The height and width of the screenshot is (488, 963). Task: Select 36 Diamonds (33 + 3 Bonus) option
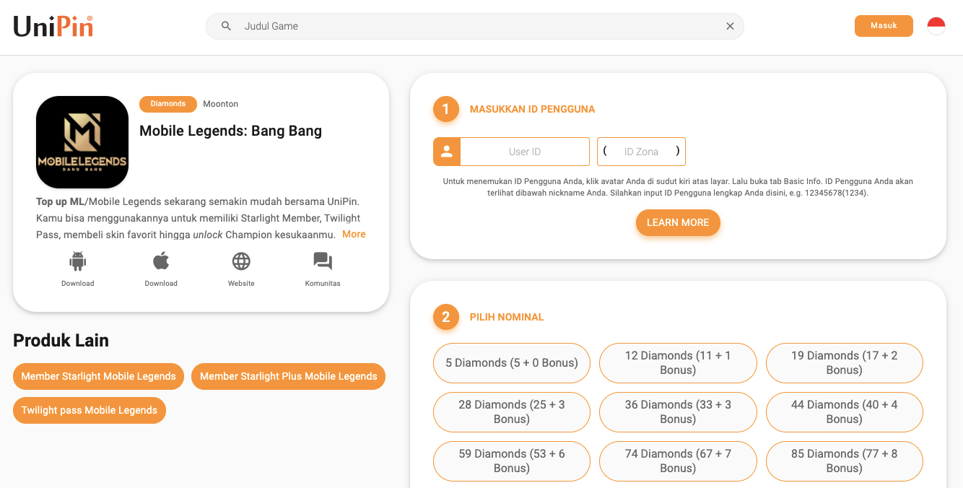pos(678,411)
